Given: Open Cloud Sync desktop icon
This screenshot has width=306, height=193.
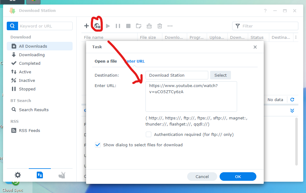Looking at the screenshot, I should [13, 186].
